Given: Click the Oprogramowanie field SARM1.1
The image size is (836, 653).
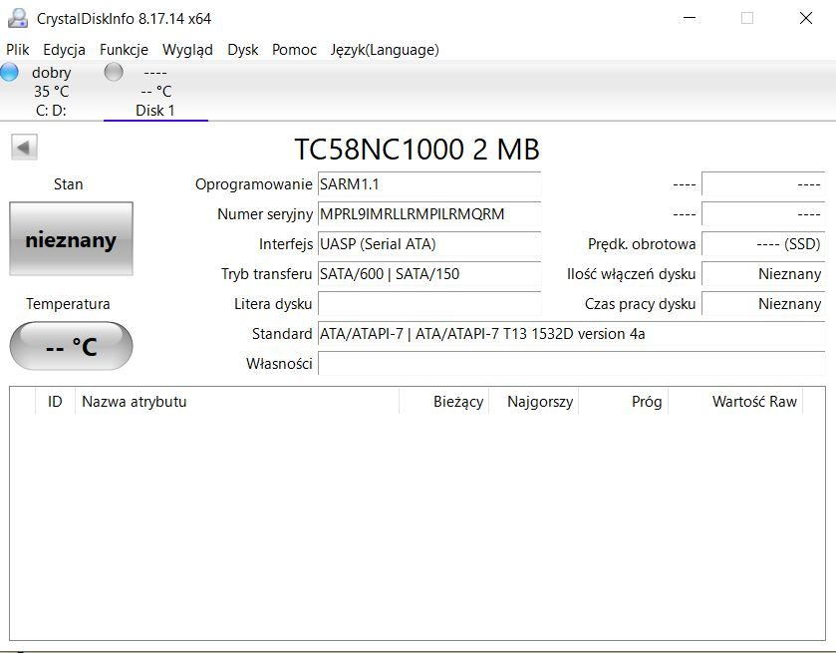Looking at the screenshot, I should (429, 184).
